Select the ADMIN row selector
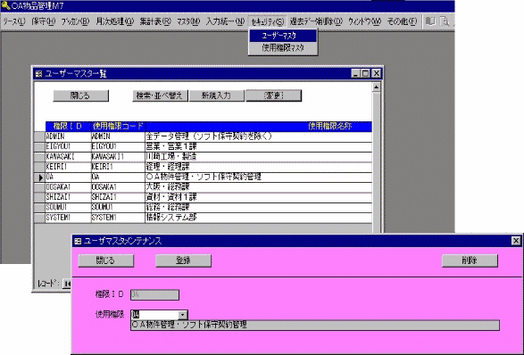Screen dimensions: 524x355 point(40,136)
